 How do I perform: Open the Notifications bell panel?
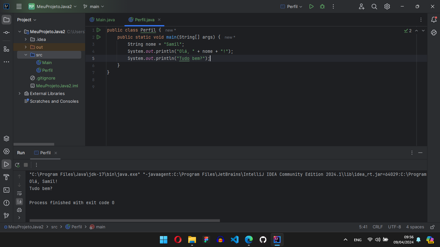pos(434,20)
